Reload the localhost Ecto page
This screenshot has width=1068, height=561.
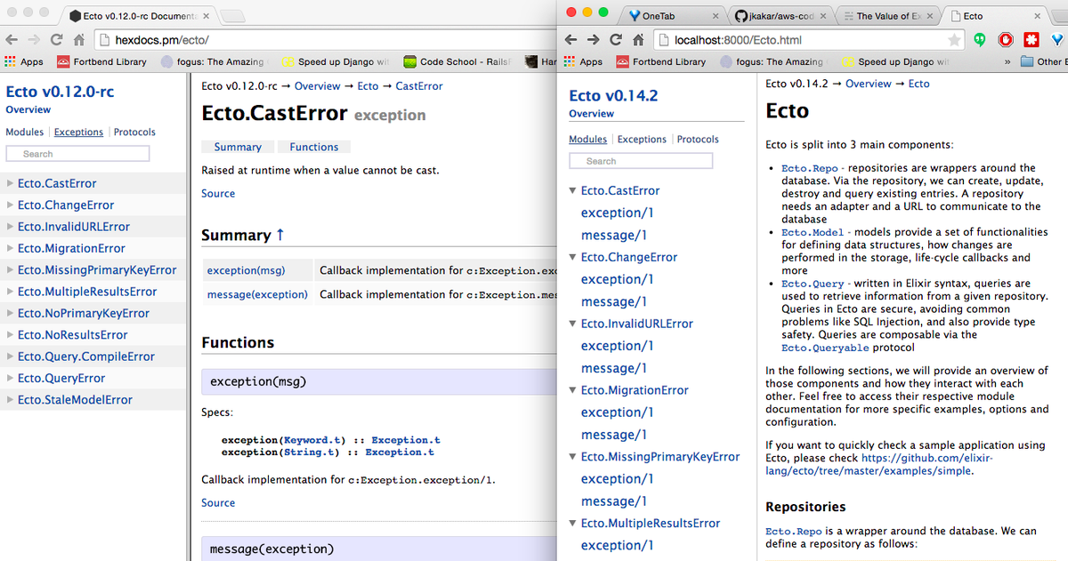(616, 40)
